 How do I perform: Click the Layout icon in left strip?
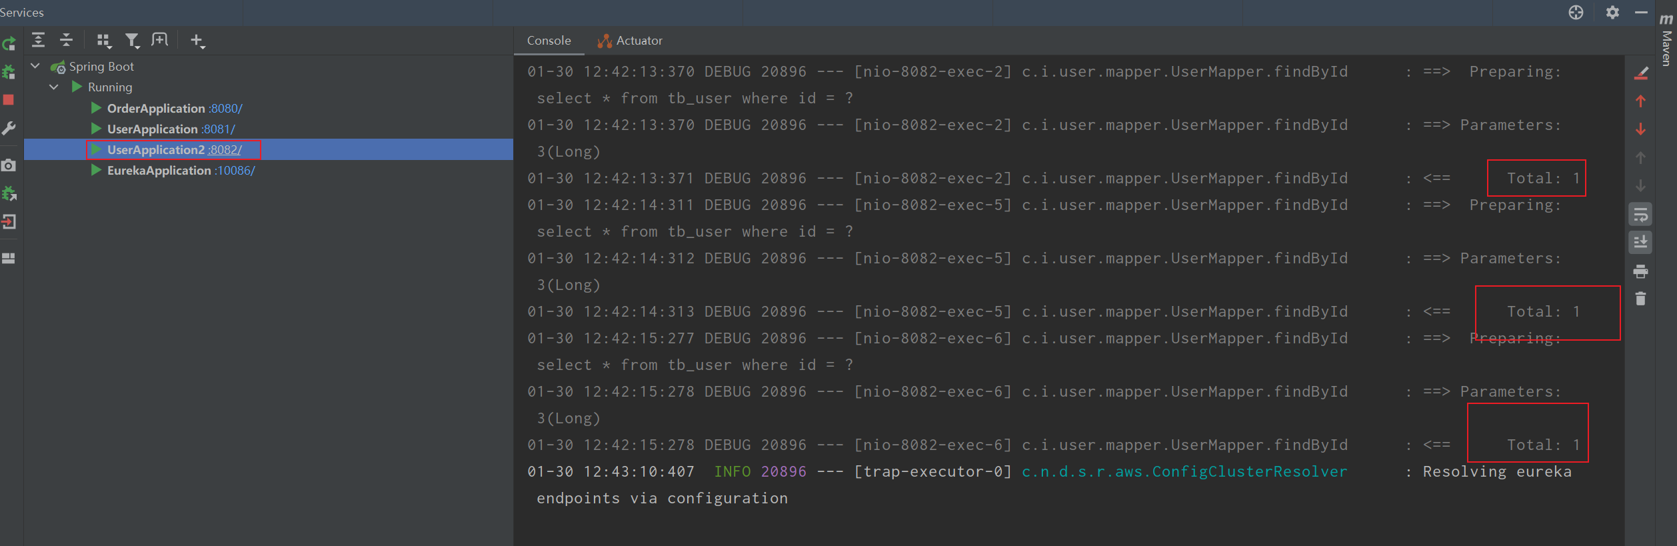click(x=9, y=259)
